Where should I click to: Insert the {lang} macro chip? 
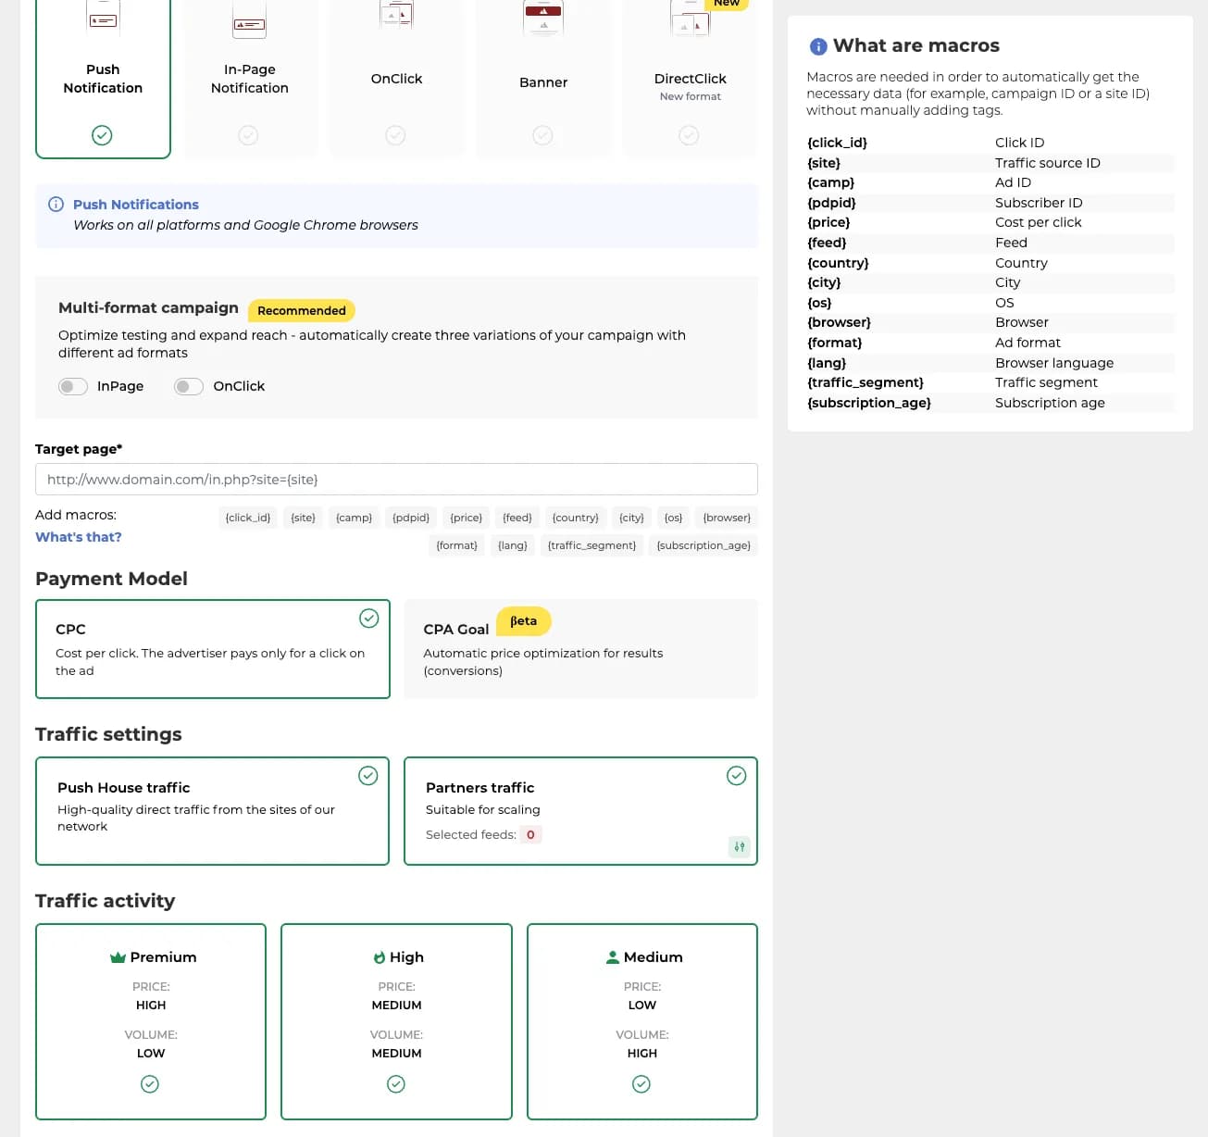click(x=513, y=545)
